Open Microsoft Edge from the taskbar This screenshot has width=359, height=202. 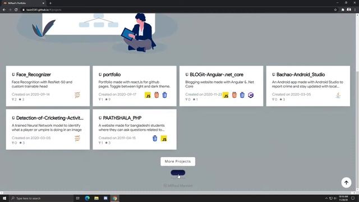(x=88, y=198)
